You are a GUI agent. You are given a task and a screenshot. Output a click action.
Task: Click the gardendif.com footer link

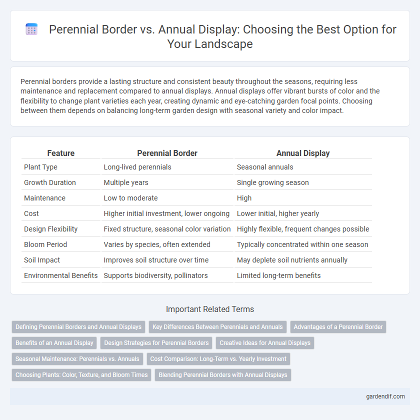tap(385, 396)
